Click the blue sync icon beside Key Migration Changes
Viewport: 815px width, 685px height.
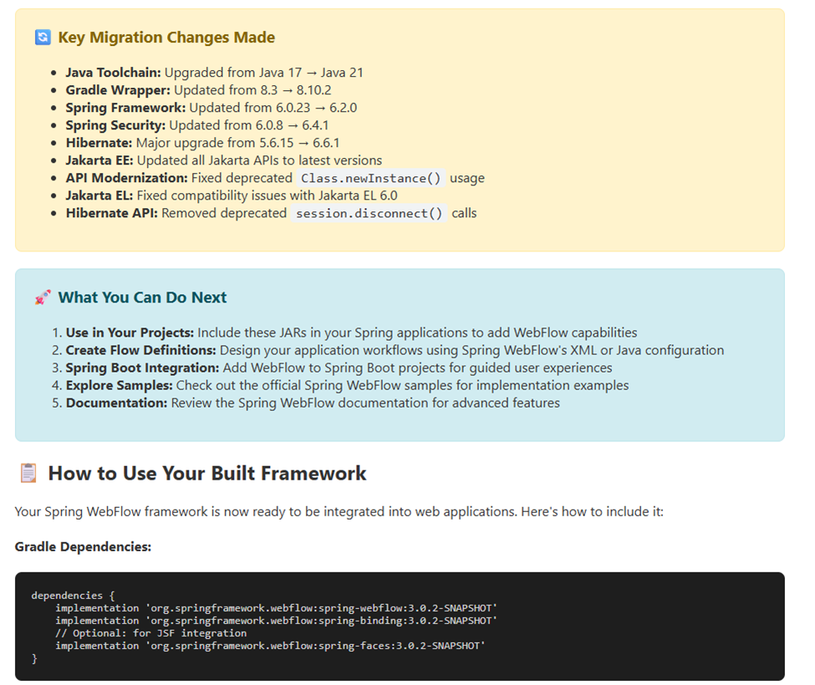43,38
